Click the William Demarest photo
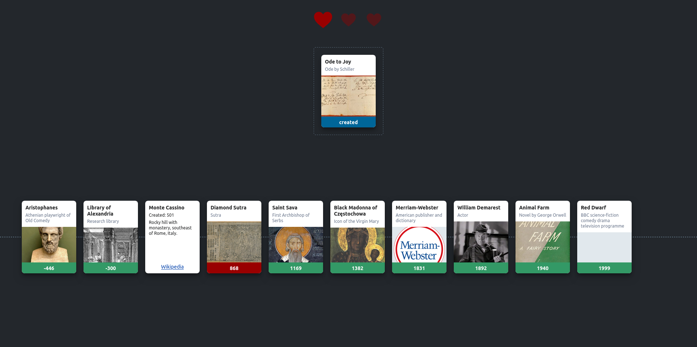The image size is (697, 347). (x=481, y=242)
